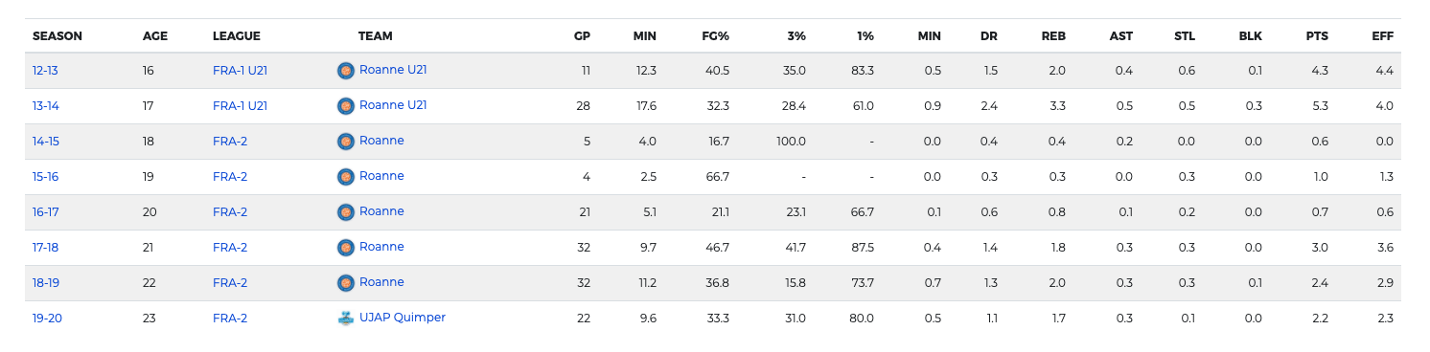1430x352 pixels.
Task: Click the EFF column header
Action: click(1382, 36)
